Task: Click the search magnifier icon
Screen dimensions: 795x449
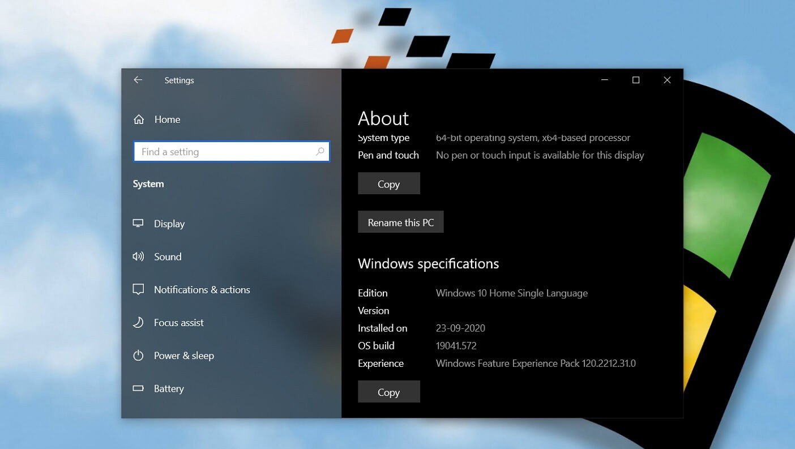Action: coord(320,152)
